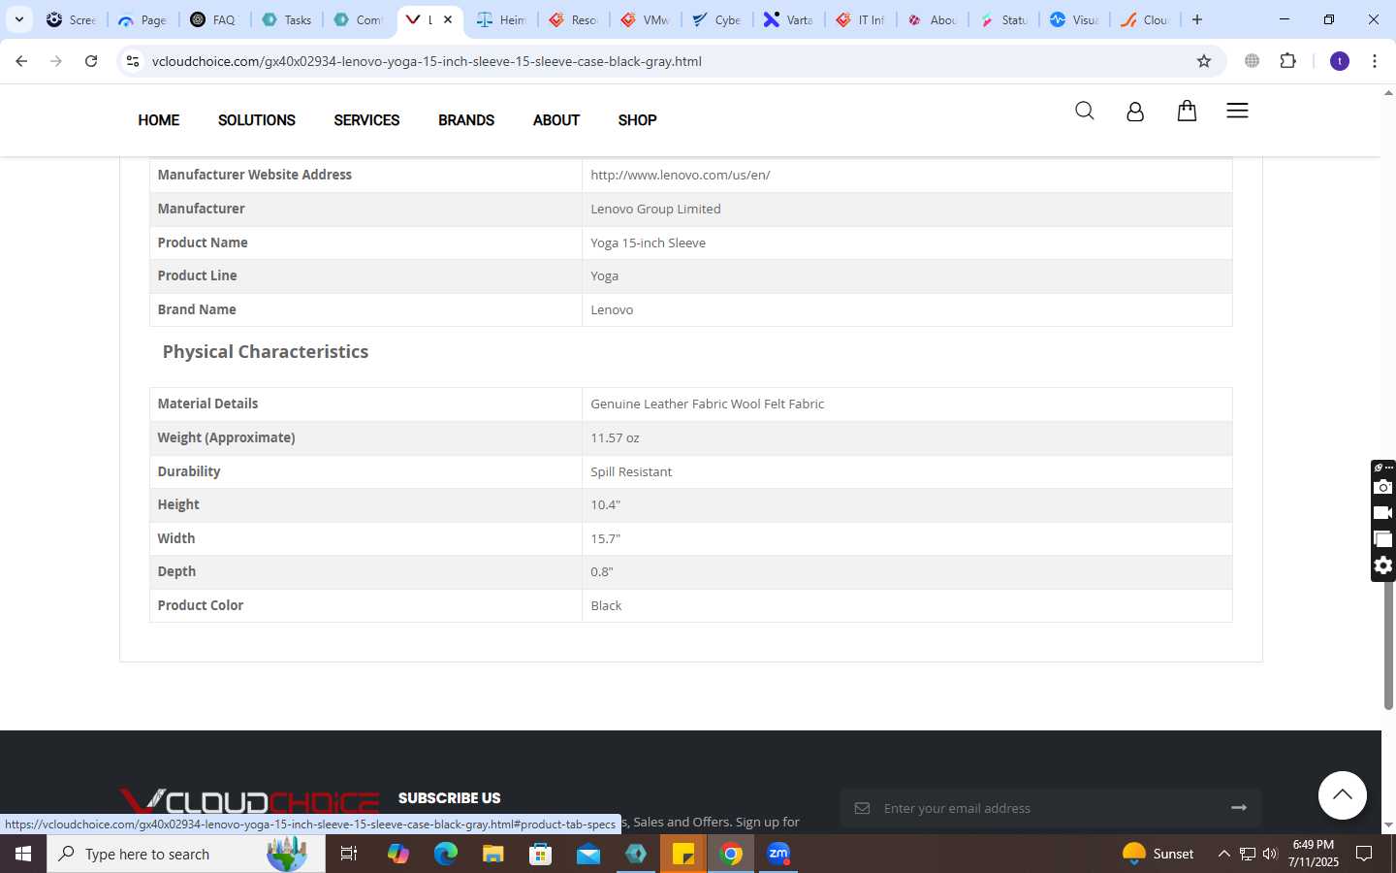The image size is (1396, 873).
Task: Open the taskbar clock and date
Action: point(1314,854)
